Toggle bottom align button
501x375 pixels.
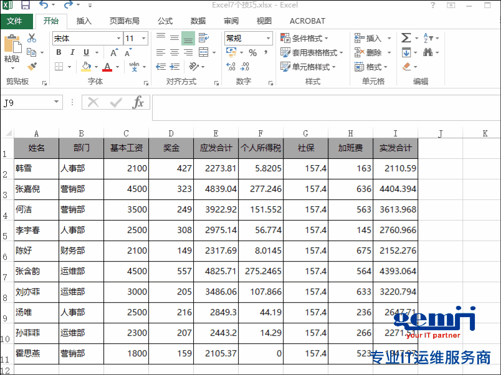(x=188, y=38)
